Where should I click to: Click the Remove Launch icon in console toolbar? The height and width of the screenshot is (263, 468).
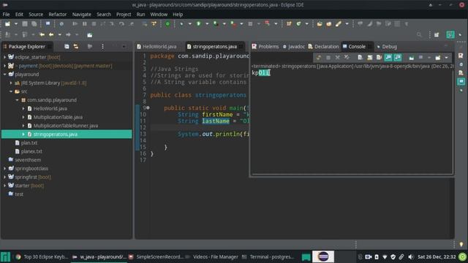coord(337,58)
